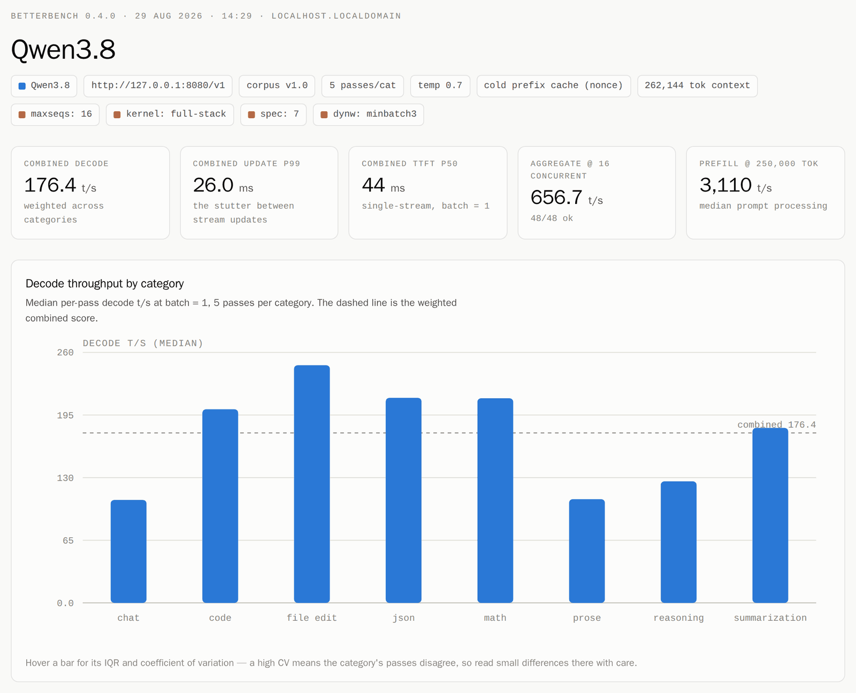Screen dimensions: 856x693
Task: Click the 'Decode throughput by category' heading
Action: pyautogui.click(x=105, y=284)
